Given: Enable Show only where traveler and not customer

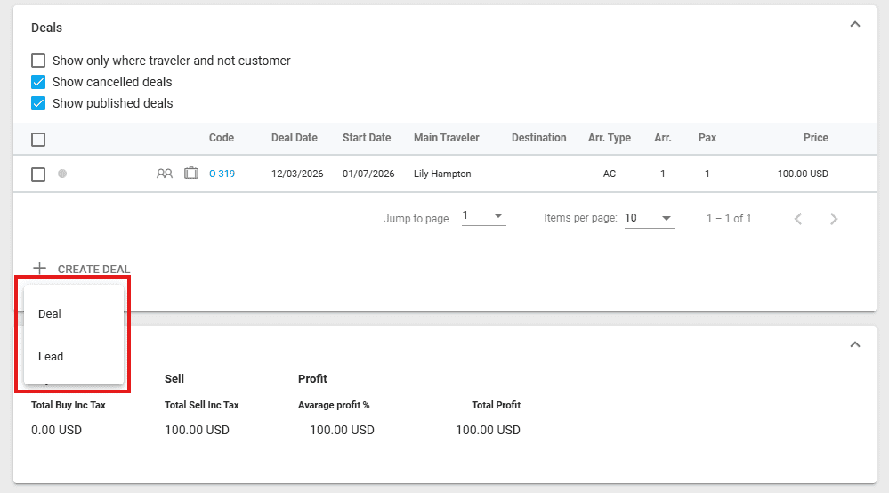Looking at the screenshot, I should [38, 61].
